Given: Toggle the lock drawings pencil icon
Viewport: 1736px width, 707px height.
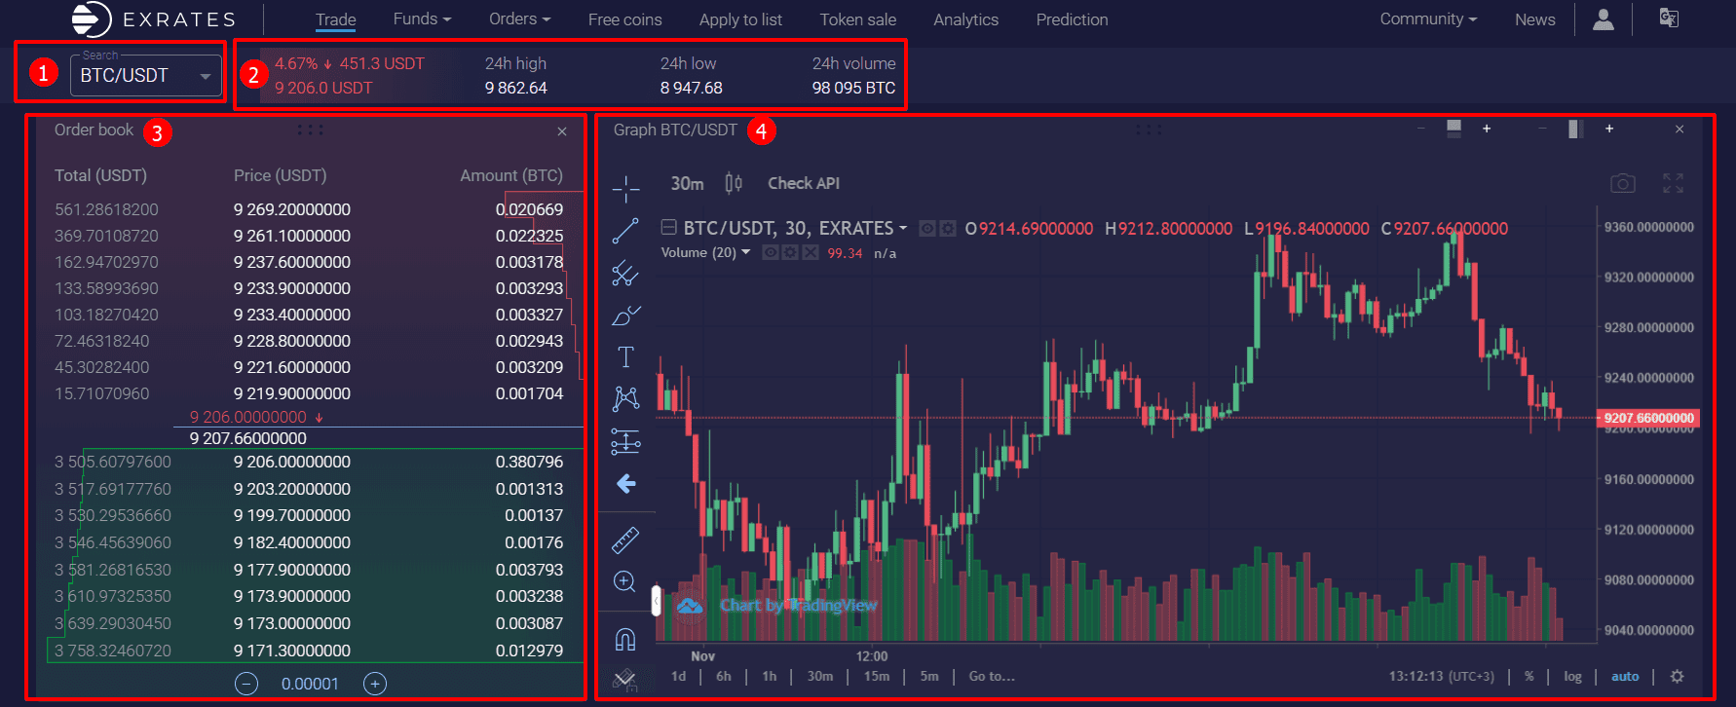Looking at the screenshot, I should 625,679.
